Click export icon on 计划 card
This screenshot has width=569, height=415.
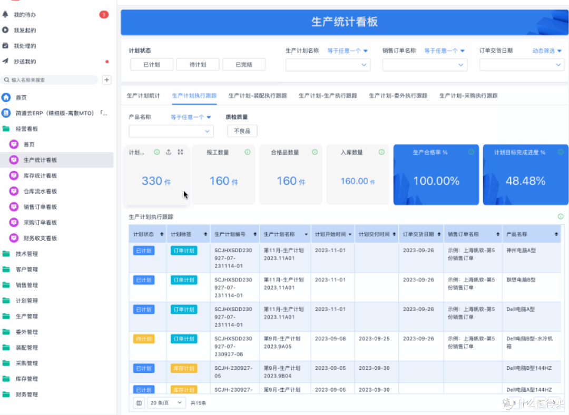pos(169,152)
